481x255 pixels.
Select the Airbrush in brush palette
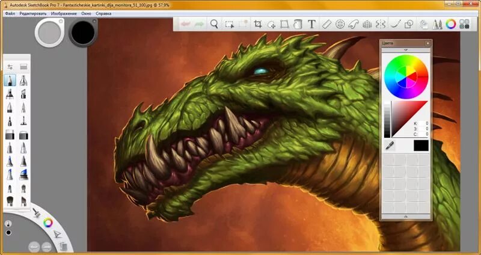coord(23,81)
